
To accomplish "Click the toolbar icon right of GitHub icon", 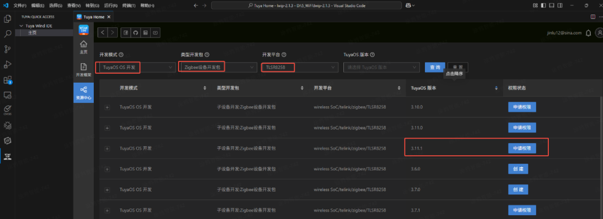I will click(145, 33).
